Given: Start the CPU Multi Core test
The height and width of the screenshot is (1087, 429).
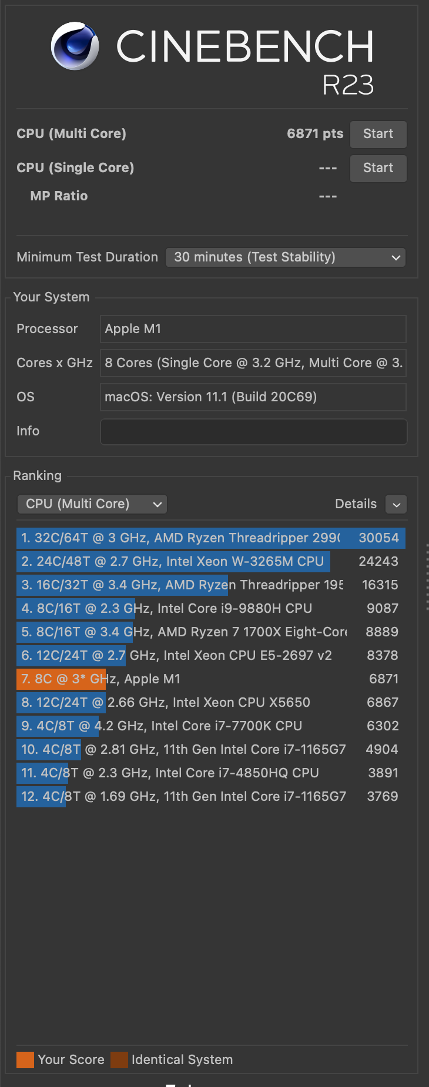Looking at the screenshot, I should click(378, 134).
